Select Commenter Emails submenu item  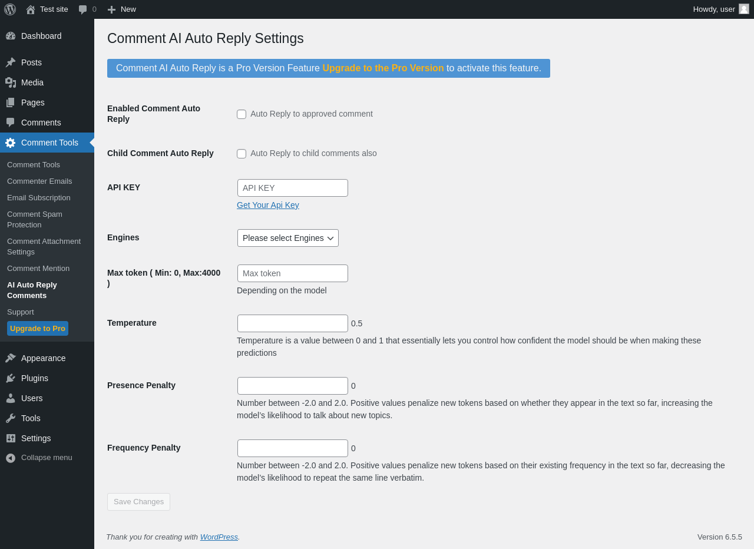click(39, 181)
